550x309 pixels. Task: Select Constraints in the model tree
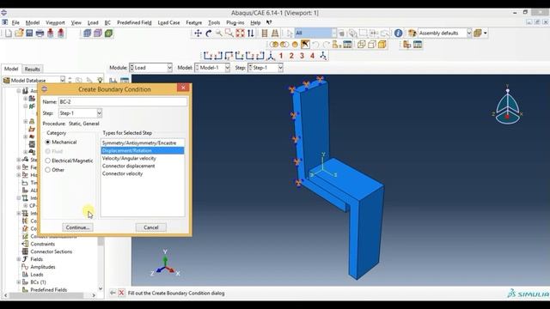pos(43,244)
